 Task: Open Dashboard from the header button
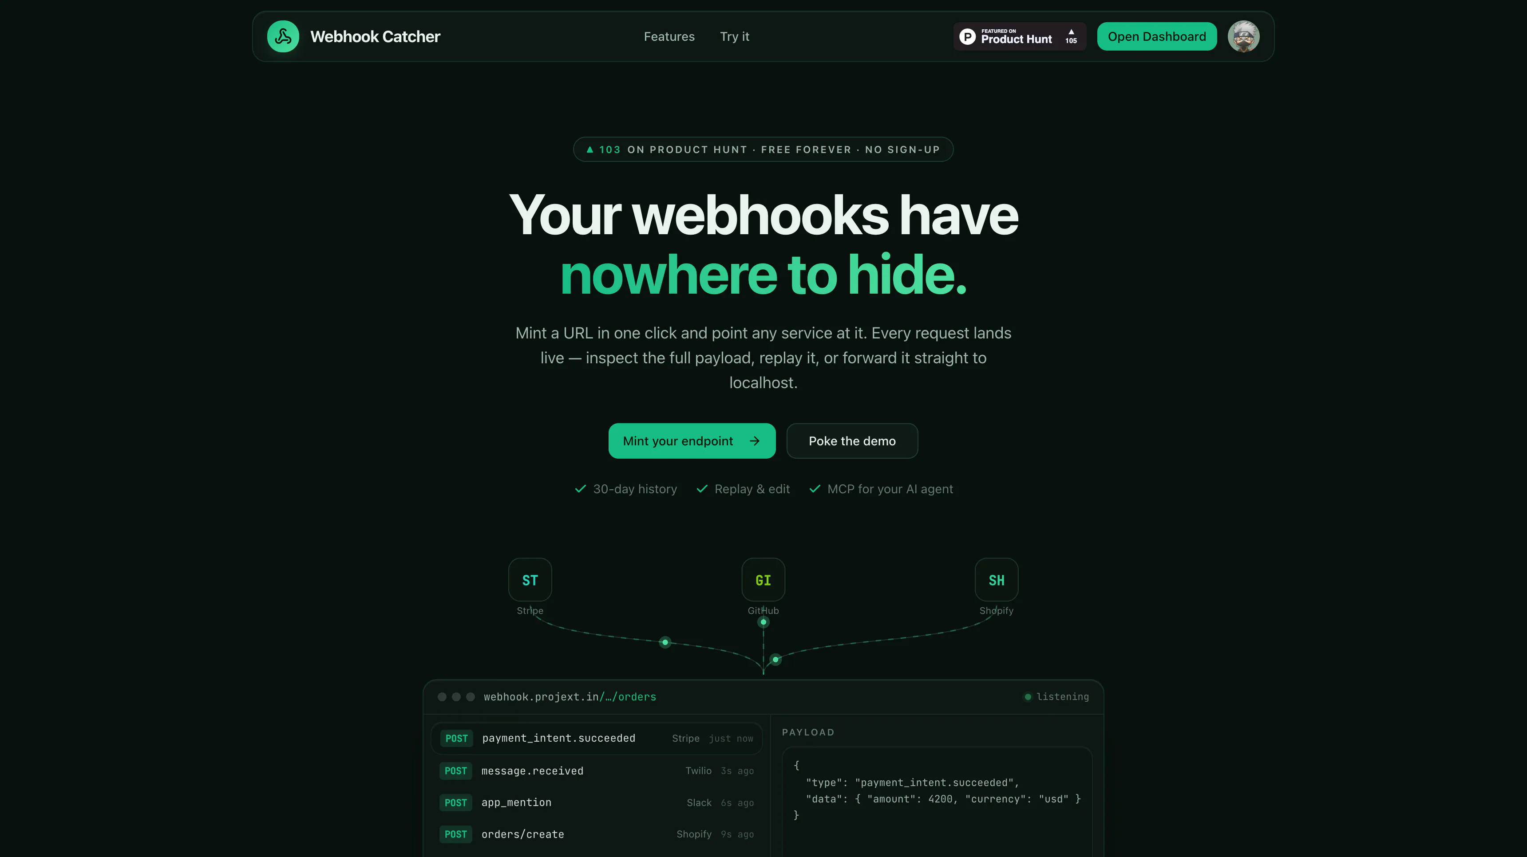tap(1156, 36)
